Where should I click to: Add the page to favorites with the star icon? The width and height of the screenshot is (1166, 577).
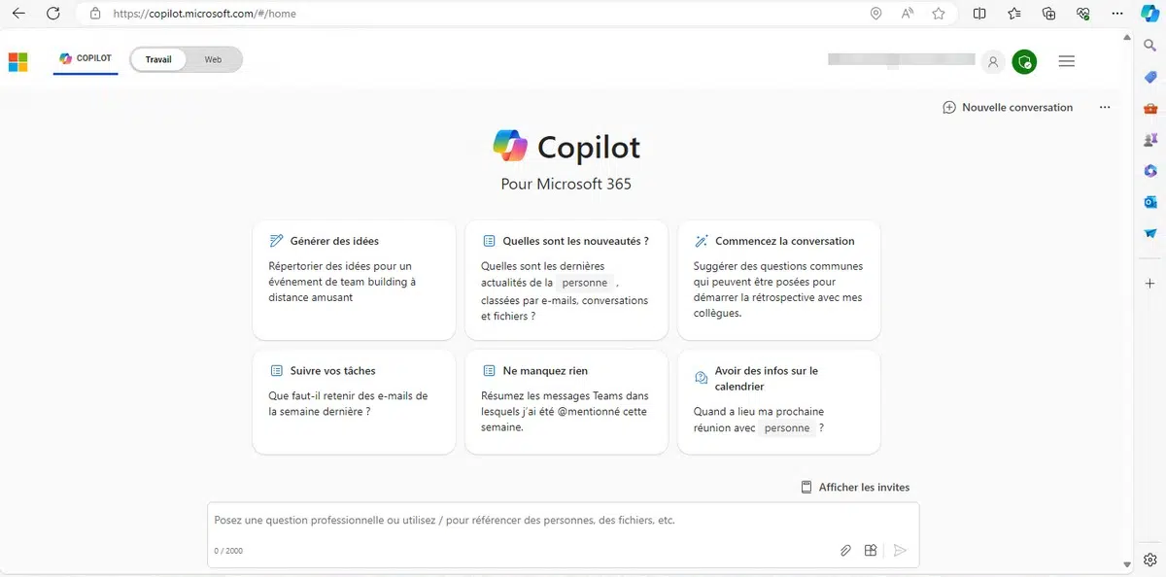[x=938, y=14]
